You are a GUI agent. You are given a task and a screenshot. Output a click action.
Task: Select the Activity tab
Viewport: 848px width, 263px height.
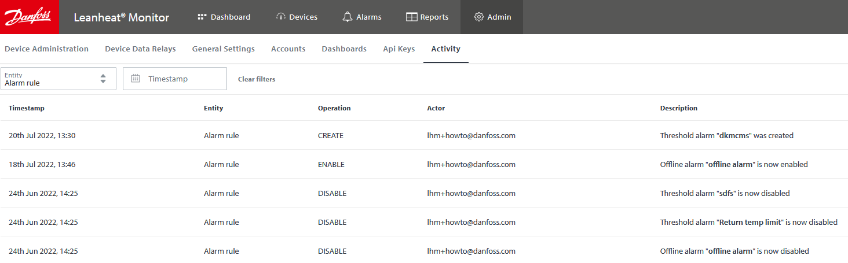click(445, 49)
